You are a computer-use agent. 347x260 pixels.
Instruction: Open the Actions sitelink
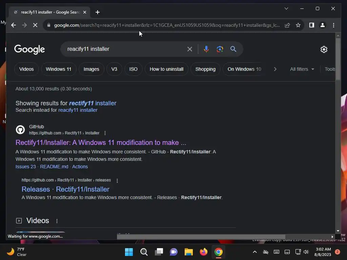click(x=80, y=167)
